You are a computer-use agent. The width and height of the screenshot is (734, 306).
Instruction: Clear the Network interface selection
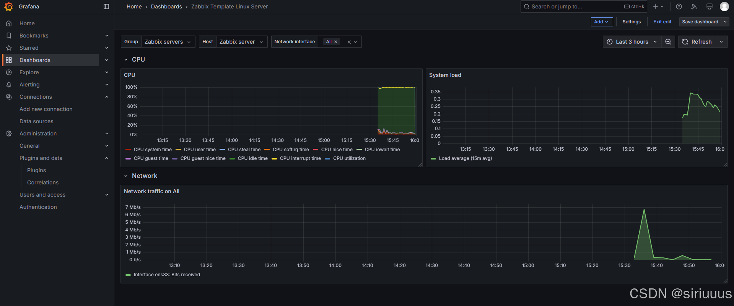pyautogui.click(x=349, y=42)
